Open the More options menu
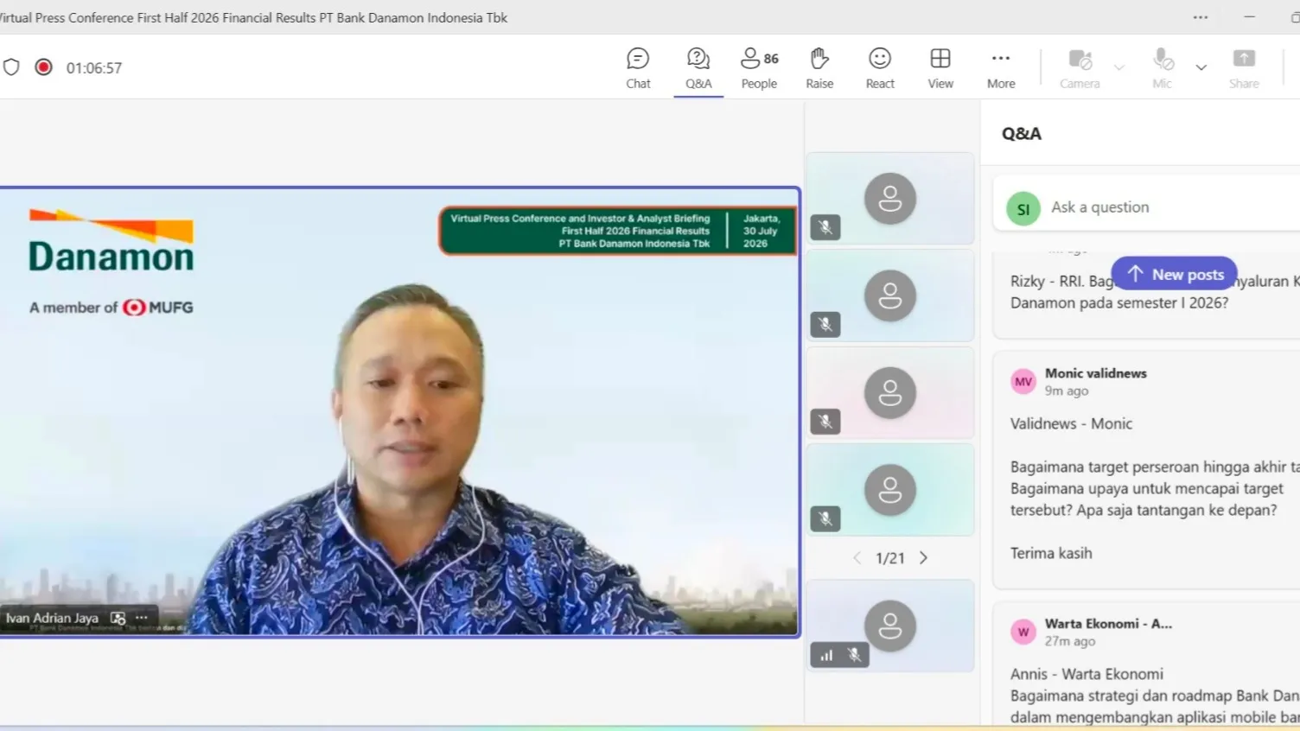 [1001, 68]
